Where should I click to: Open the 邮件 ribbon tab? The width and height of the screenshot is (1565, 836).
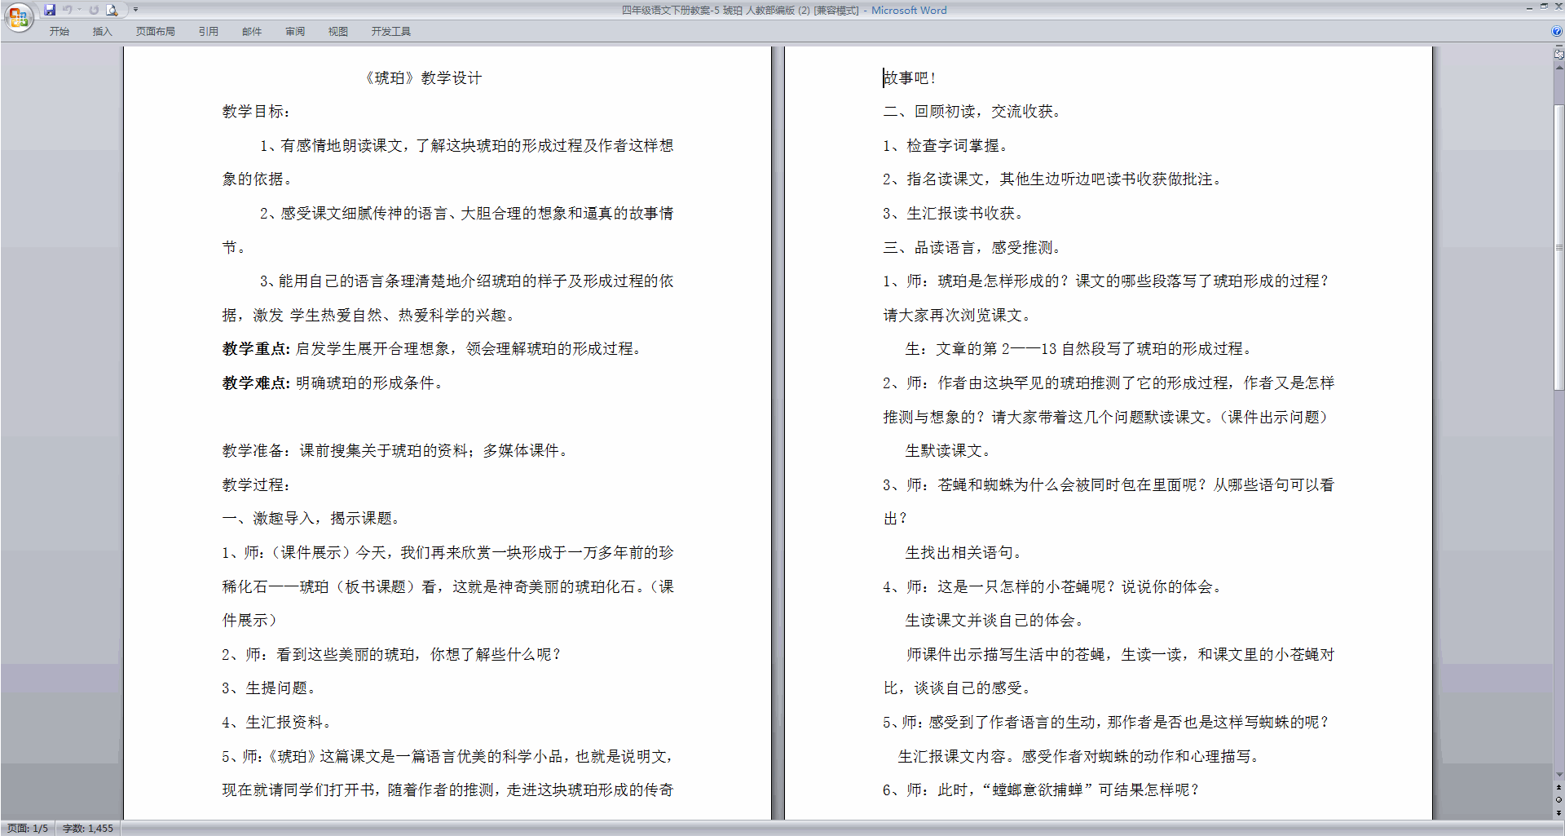pyautogui.click(x=252, y=31)
